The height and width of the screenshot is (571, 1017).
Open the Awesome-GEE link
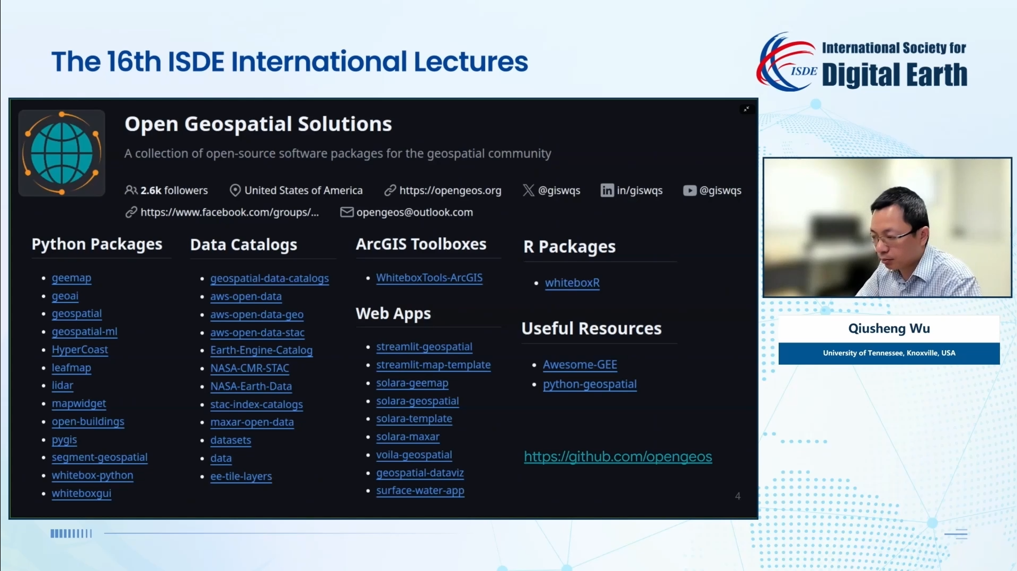click(x=580, y=365)
